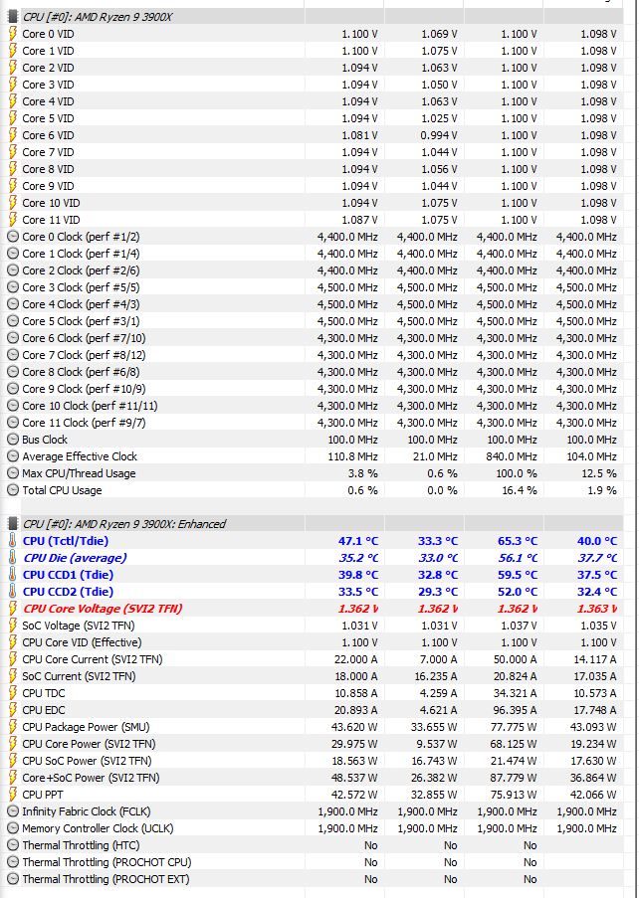Screen dimensions: 639x898
Task: Select the 'CPU Core VID (Effective)' label
Action: (82, 642)
